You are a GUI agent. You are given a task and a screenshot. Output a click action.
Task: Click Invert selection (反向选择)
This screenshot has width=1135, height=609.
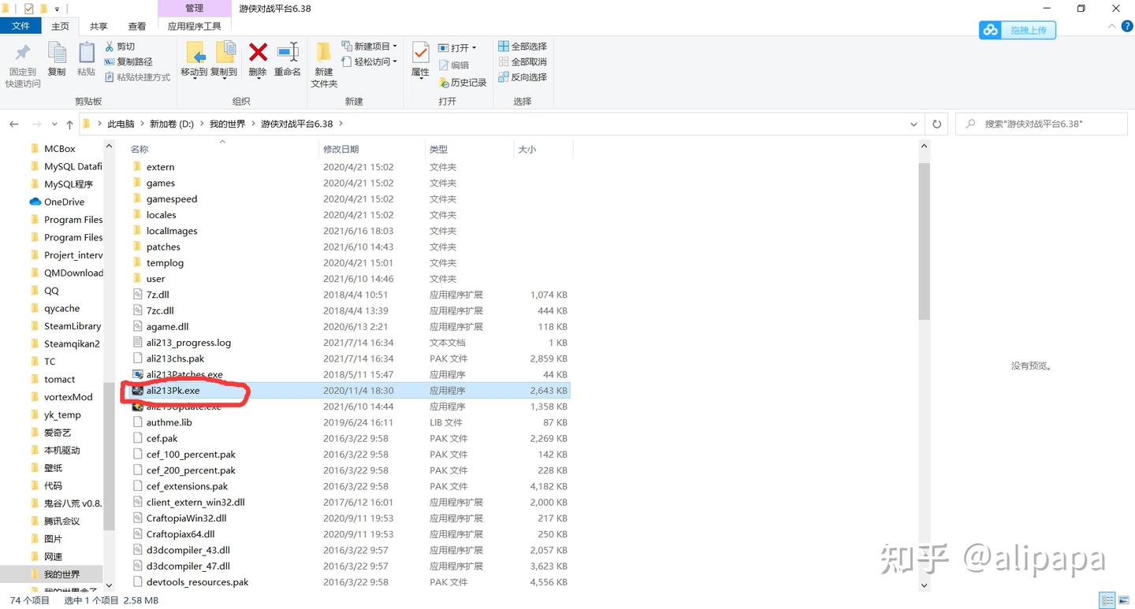tap(523, 77)
